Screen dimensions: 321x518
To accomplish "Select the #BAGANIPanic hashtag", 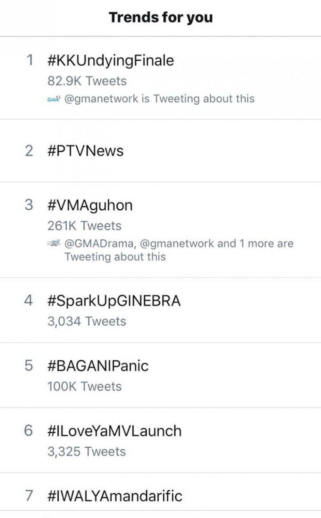I will click(98, 366).
